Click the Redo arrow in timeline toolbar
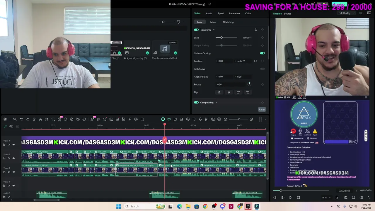 point(28,119)
